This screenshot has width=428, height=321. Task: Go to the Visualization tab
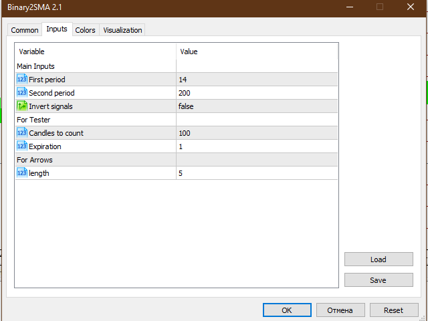(122, 30)
